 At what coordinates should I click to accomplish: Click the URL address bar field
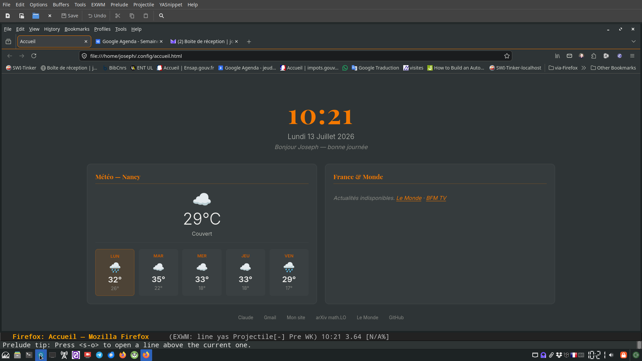(295, 56)
